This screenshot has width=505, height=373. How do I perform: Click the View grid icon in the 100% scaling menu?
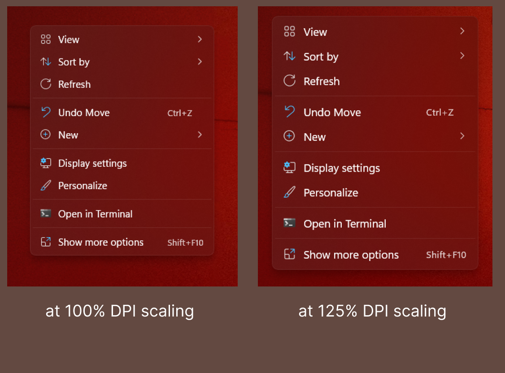click(46, 39)
